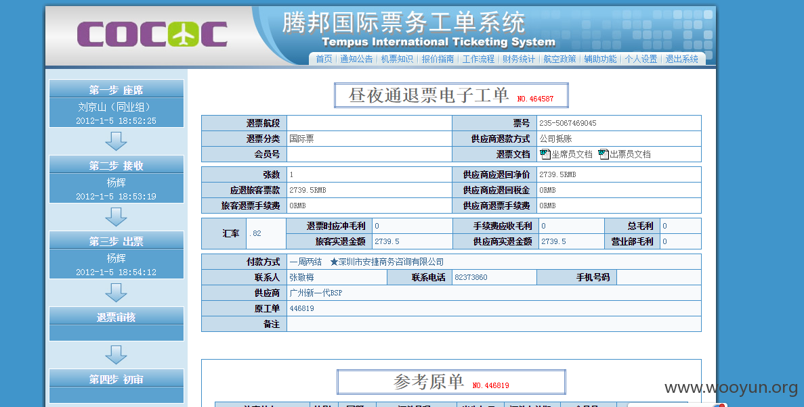
Task: Click 杨辉 under the 接收 step
Action: coord(117,183)
